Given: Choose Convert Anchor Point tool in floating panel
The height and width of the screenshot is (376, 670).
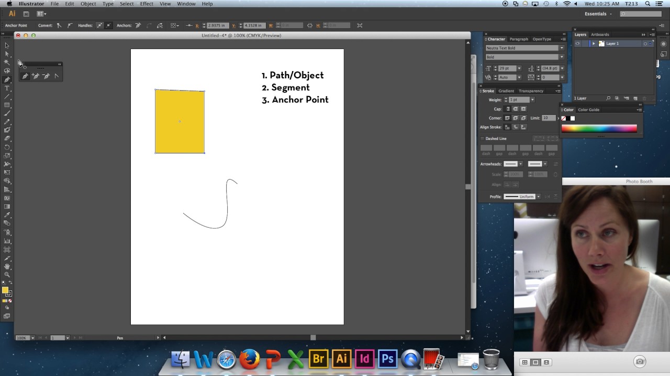Looking at the screenshot, I should pyautogui.click(x=57, y=76).
